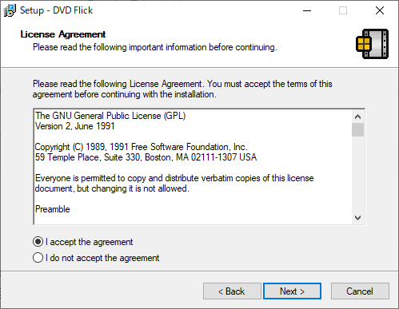Click the "Setup - DVD Flick" title bar text
399x309 pixels.
point(56,10)
